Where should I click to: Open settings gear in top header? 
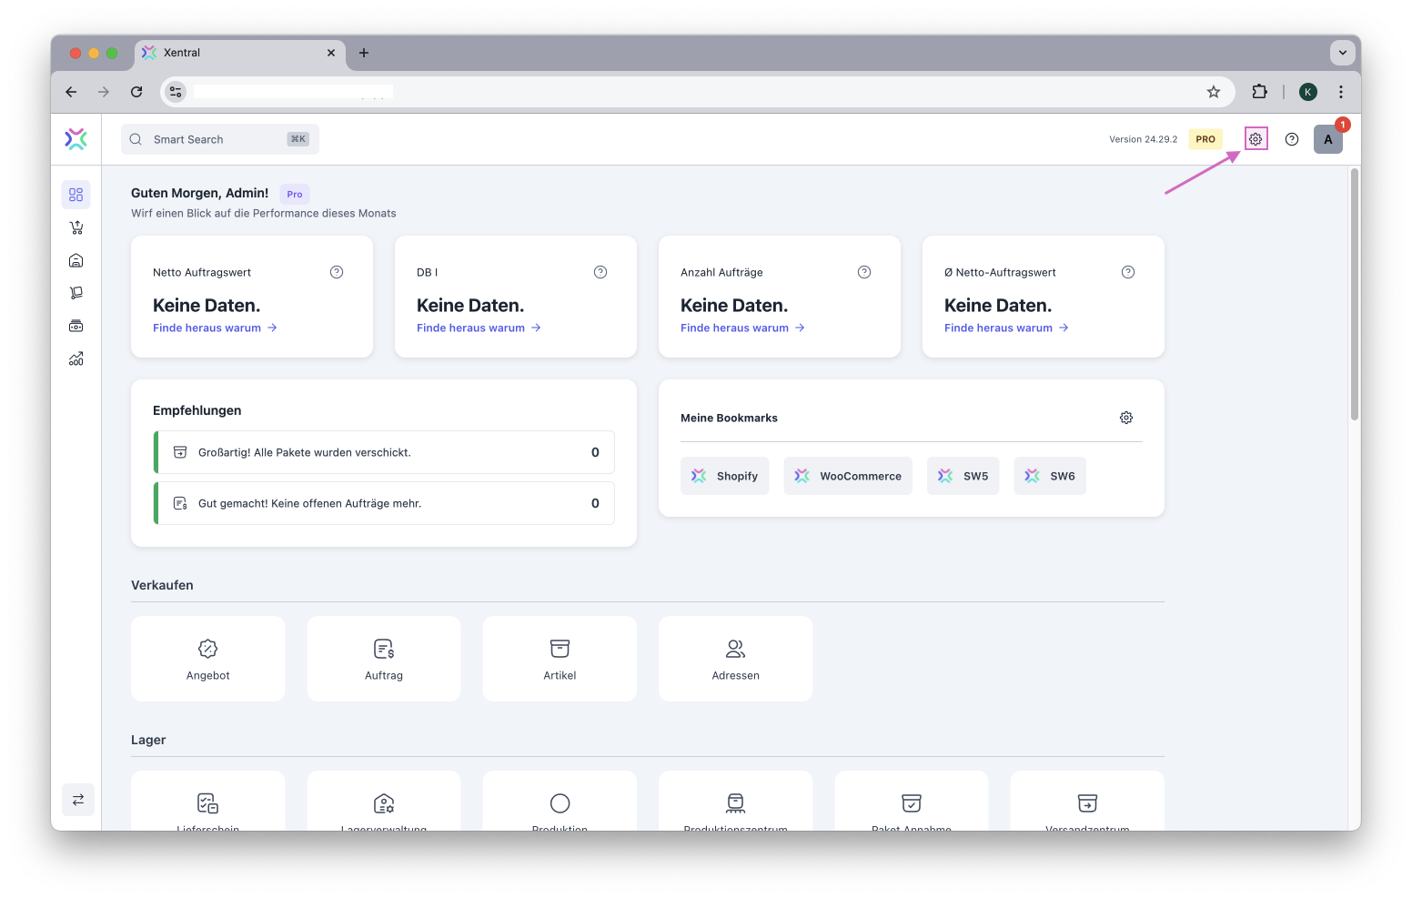coord(1256,139)
